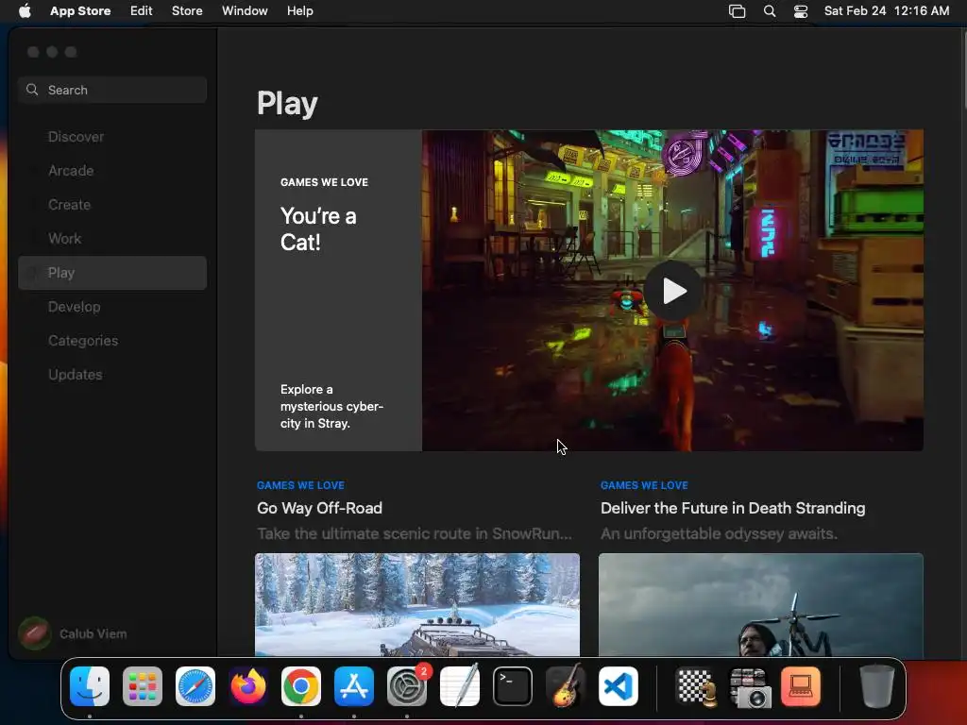Open the Edit menu

[142, 11]
